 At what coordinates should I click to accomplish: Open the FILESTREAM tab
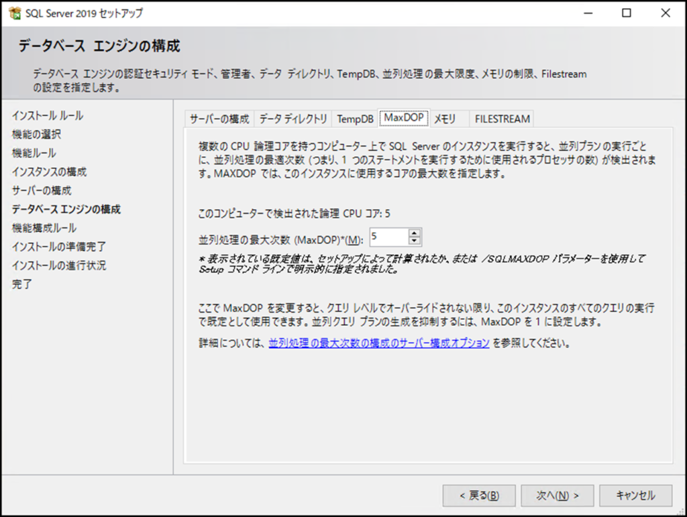point(502,119)
